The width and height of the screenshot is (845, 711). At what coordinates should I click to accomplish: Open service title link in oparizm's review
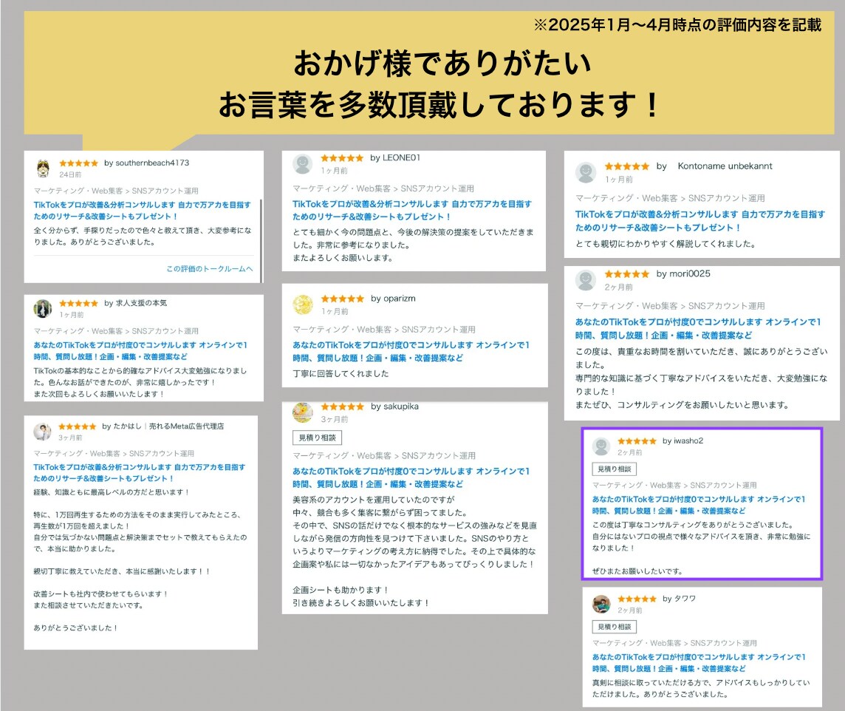coord(411,352)
